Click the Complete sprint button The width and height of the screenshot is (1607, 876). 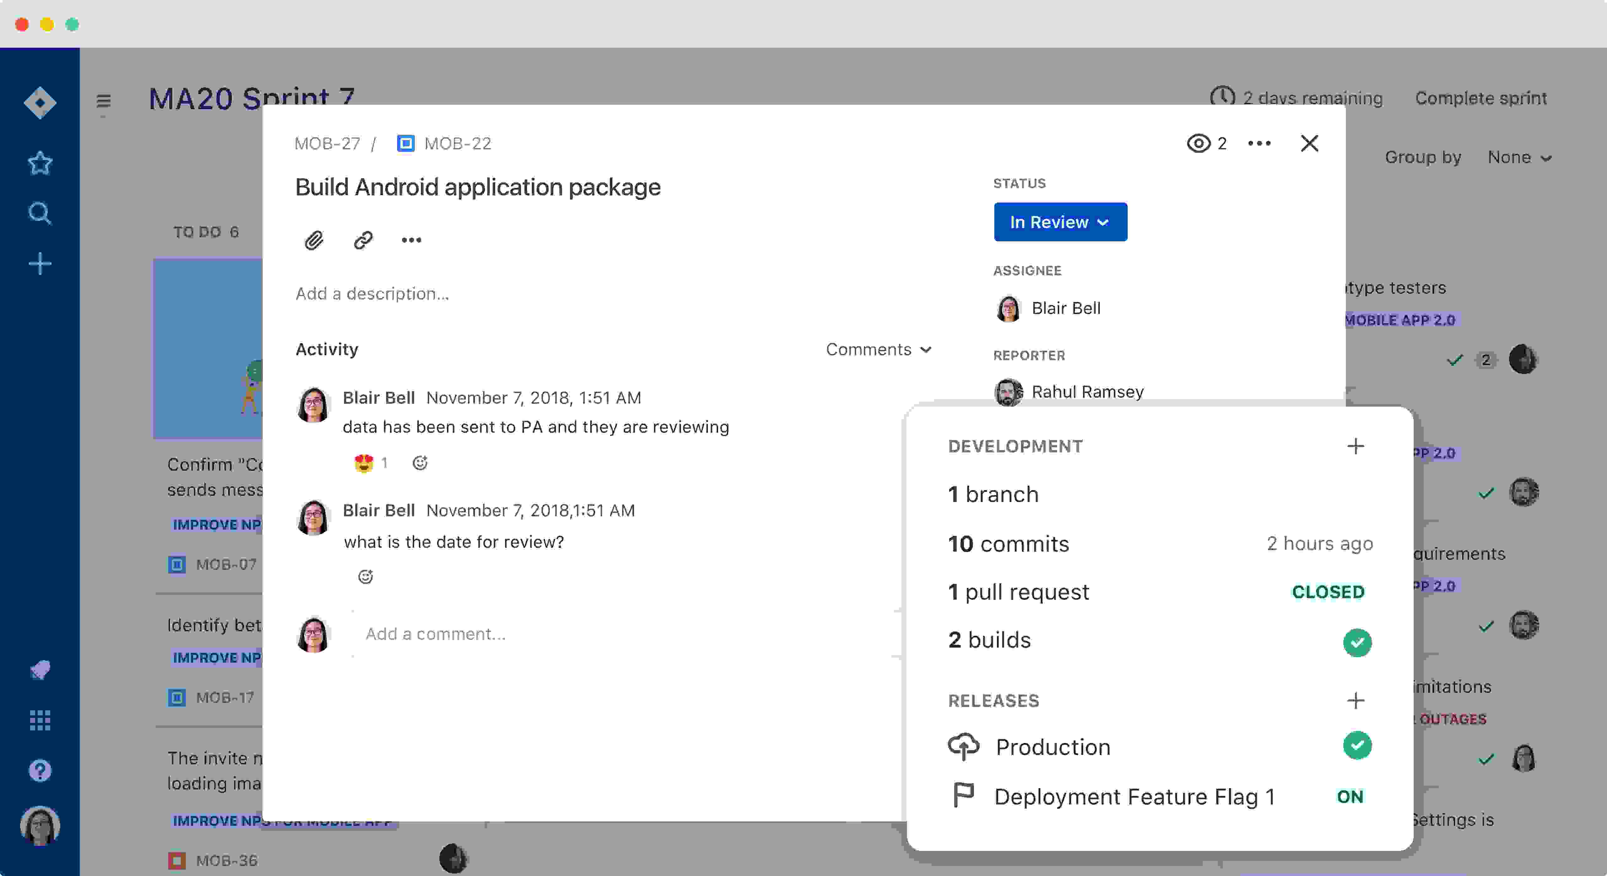point(1481,98)
